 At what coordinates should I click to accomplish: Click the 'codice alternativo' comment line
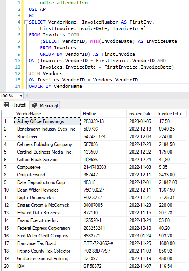58,3
